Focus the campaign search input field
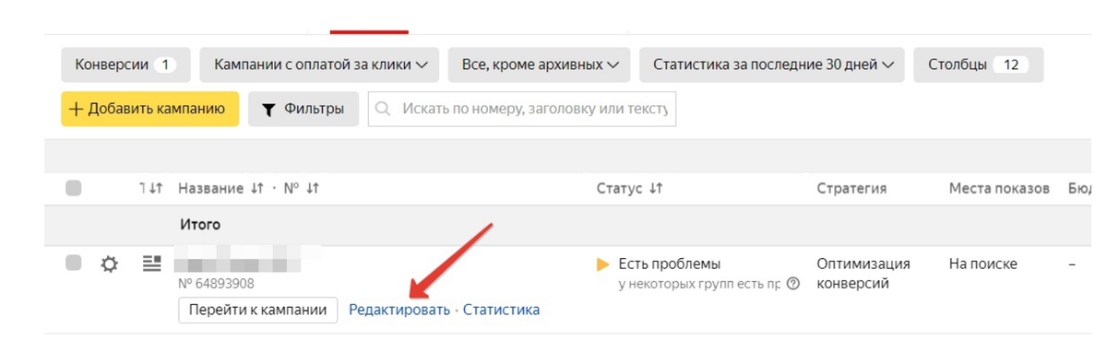The image size is (1107, 352). tap(522, 109)
